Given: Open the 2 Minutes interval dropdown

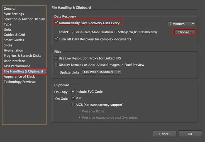Looking at the screenshot, I should pos(182,24).
